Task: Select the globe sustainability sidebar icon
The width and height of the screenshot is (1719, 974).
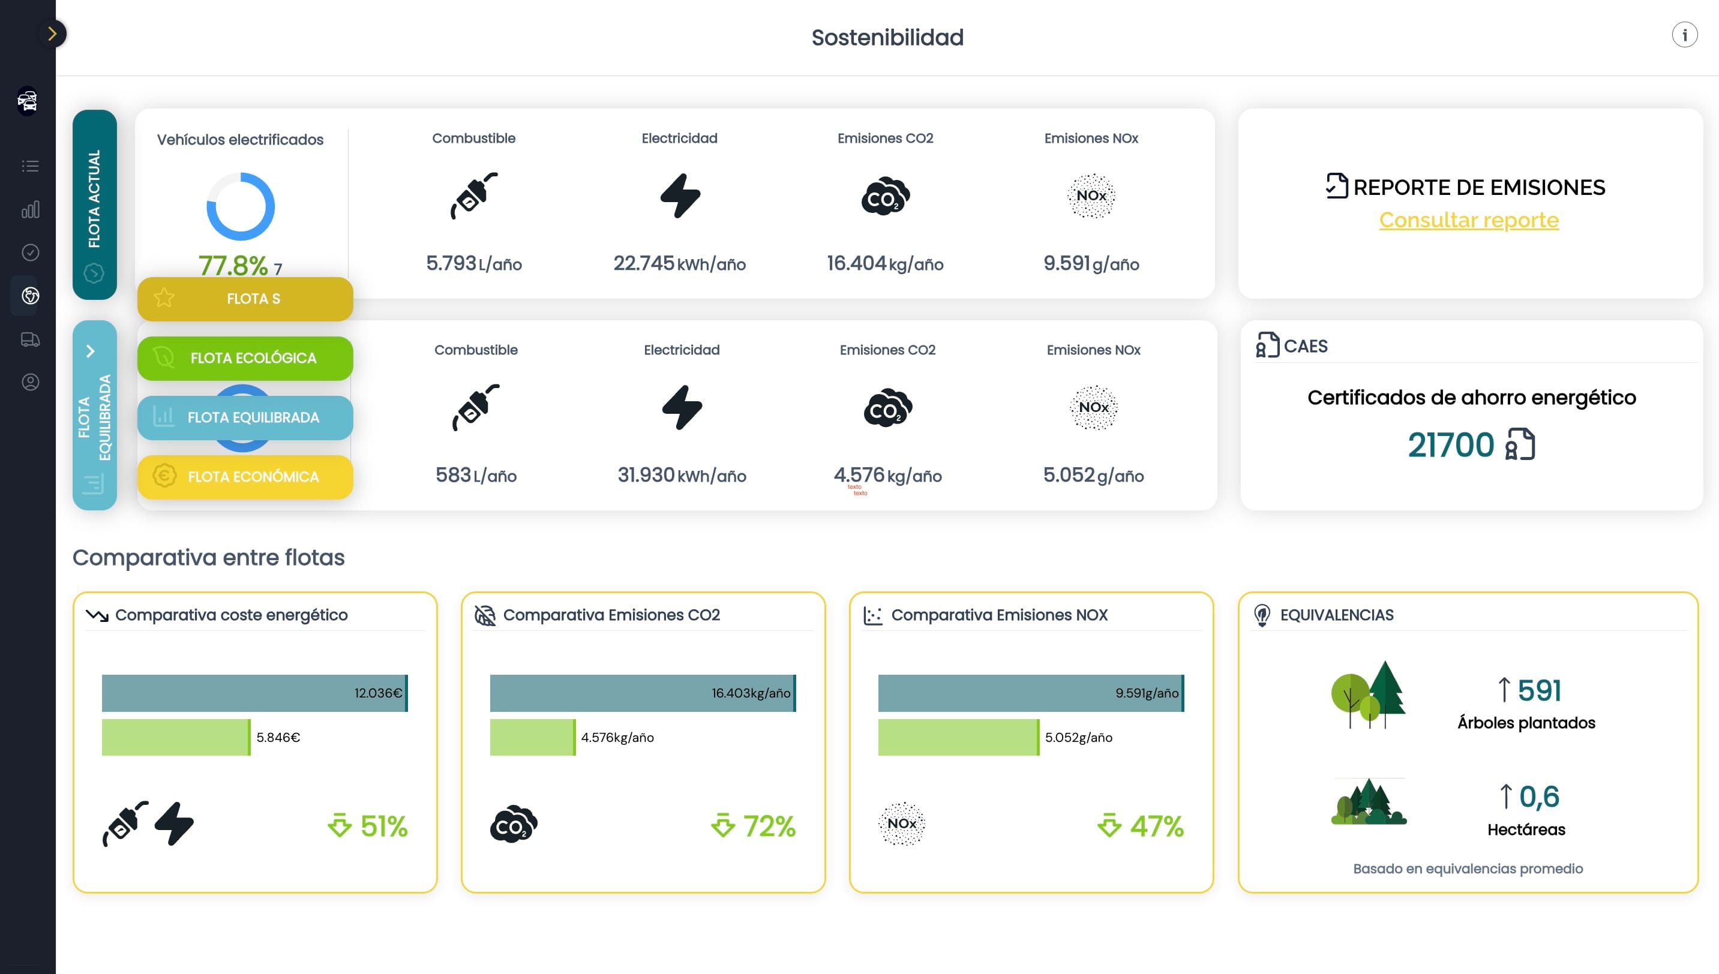Action: tap(30, 296)
